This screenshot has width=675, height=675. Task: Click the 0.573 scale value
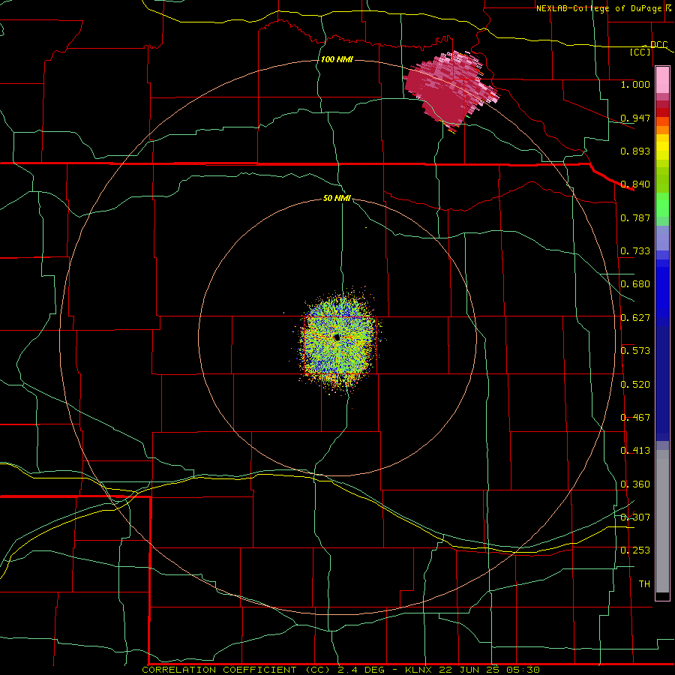[635, 351]
